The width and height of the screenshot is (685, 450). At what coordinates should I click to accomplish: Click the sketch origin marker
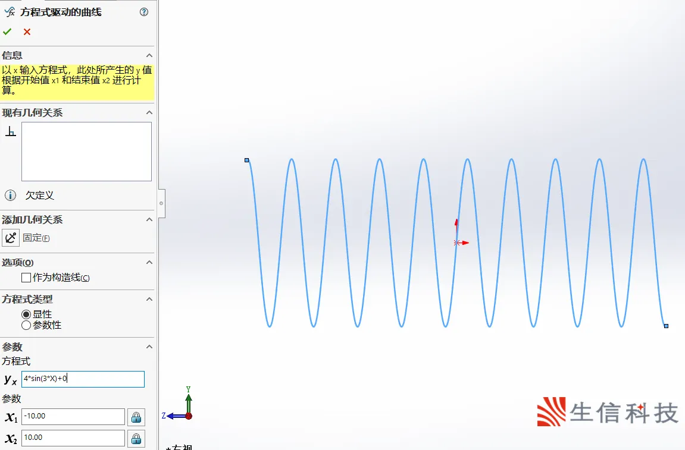pyautogui.click(x=457, y=243)
